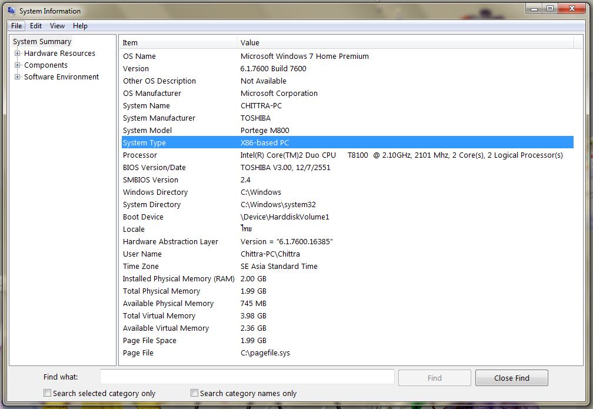Open the View menu

tap(57, 26)
